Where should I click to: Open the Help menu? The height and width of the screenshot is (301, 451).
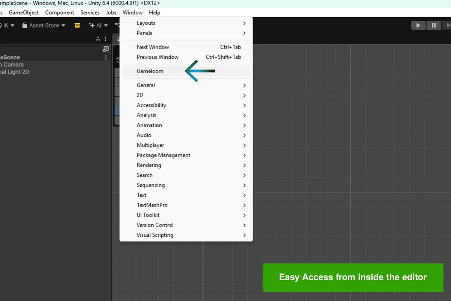(154, 12)
